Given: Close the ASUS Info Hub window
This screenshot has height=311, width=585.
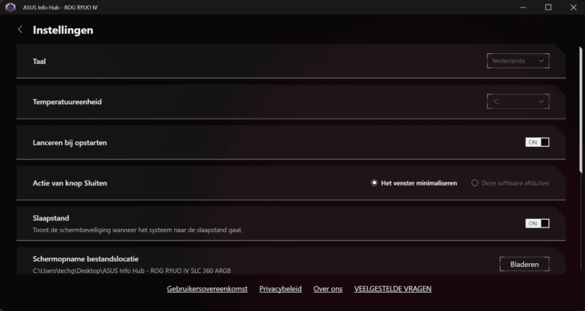Looking at the screenshot, I should click(574, 8).
